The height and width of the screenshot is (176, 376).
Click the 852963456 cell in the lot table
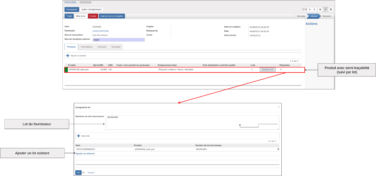pos(201,149)
